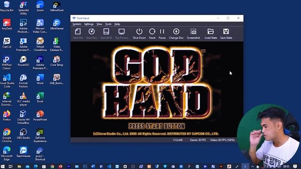Select the Recycle Bin desktop icon
The height and width of the screenshot is (169, 301).
tap(7, 6)
